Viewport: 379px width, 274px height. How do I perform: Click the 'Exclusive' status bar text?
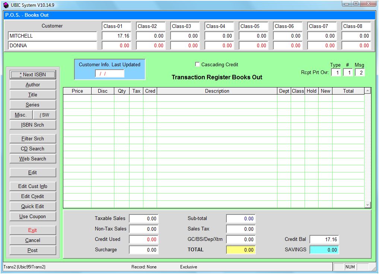point(188,267)
